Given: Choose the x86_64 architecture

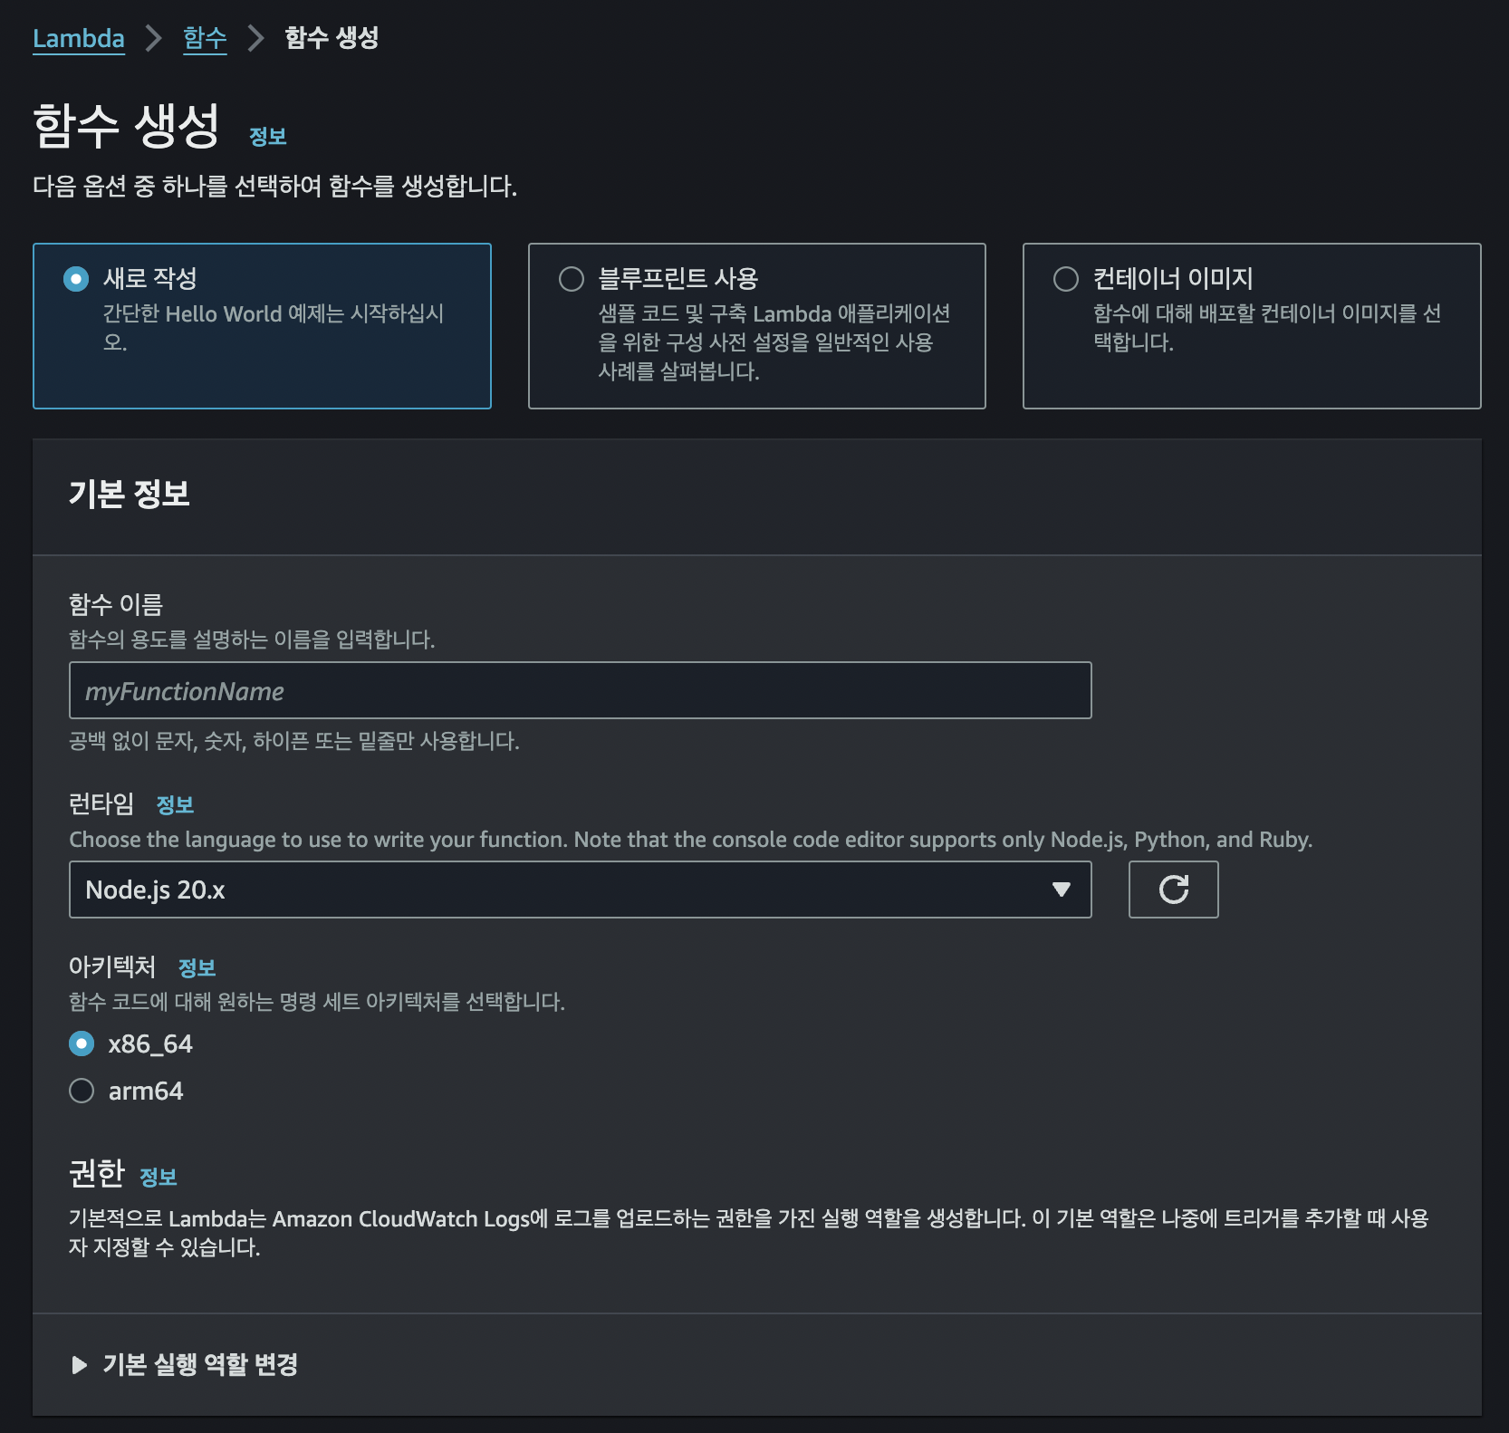Looking at the screenshot, I should coord(82,1044).
